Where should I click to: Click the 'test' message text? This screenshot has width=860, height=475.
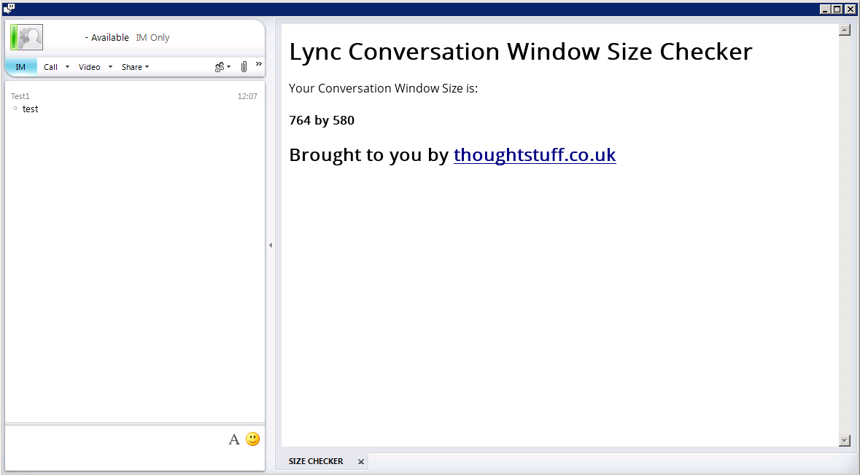pos(30,109)
